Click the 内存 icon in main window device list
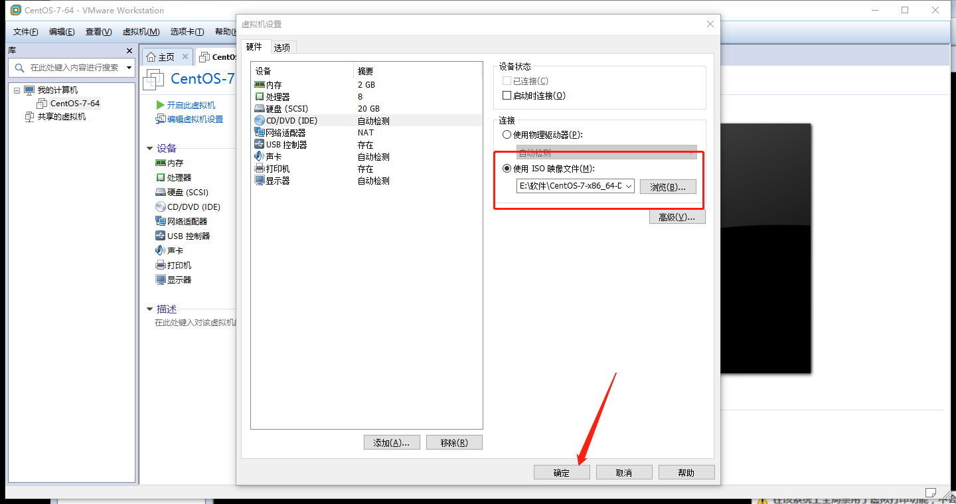956x504 pixels. (160, 163)
